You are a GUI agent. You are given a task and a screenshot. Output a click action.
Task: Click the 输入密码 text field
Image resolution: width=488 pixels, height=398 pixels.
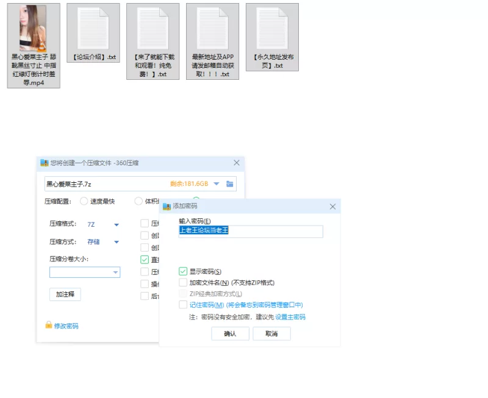[x=250, y=231]
